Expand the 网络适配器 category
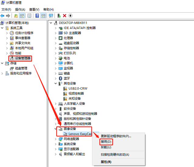Screen dimensions: 194x167 [56, 139]
